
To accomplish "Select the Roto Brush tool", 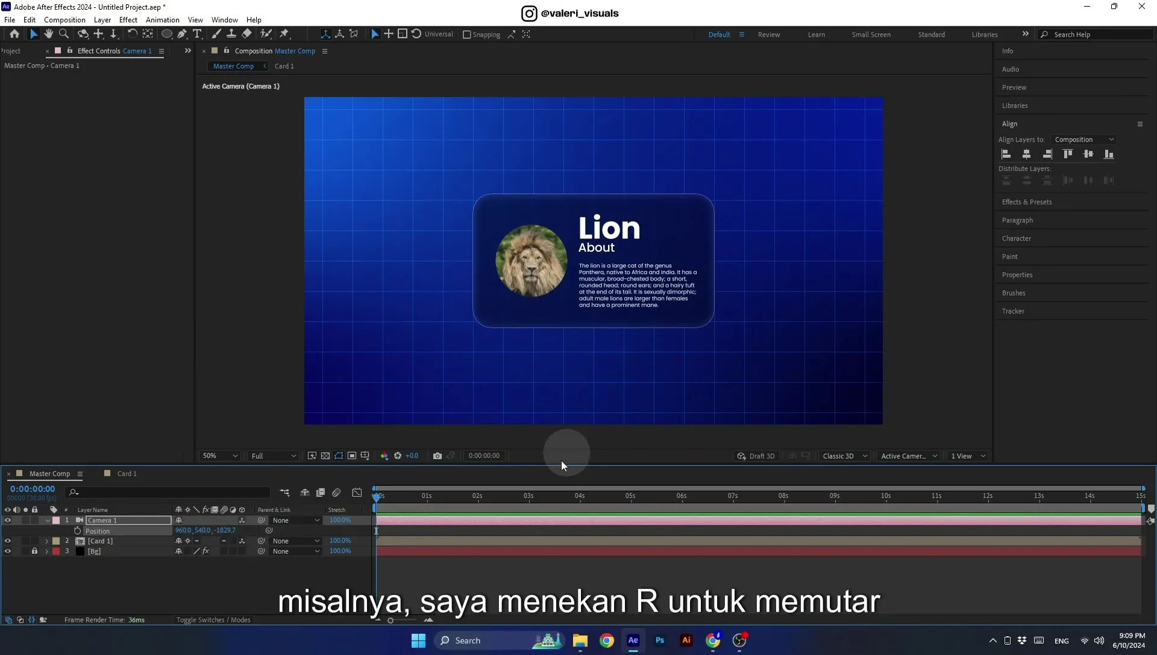I will click(266, 34).
